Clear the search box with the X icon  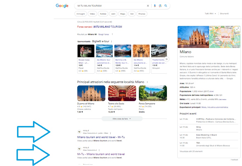[148, 6]
